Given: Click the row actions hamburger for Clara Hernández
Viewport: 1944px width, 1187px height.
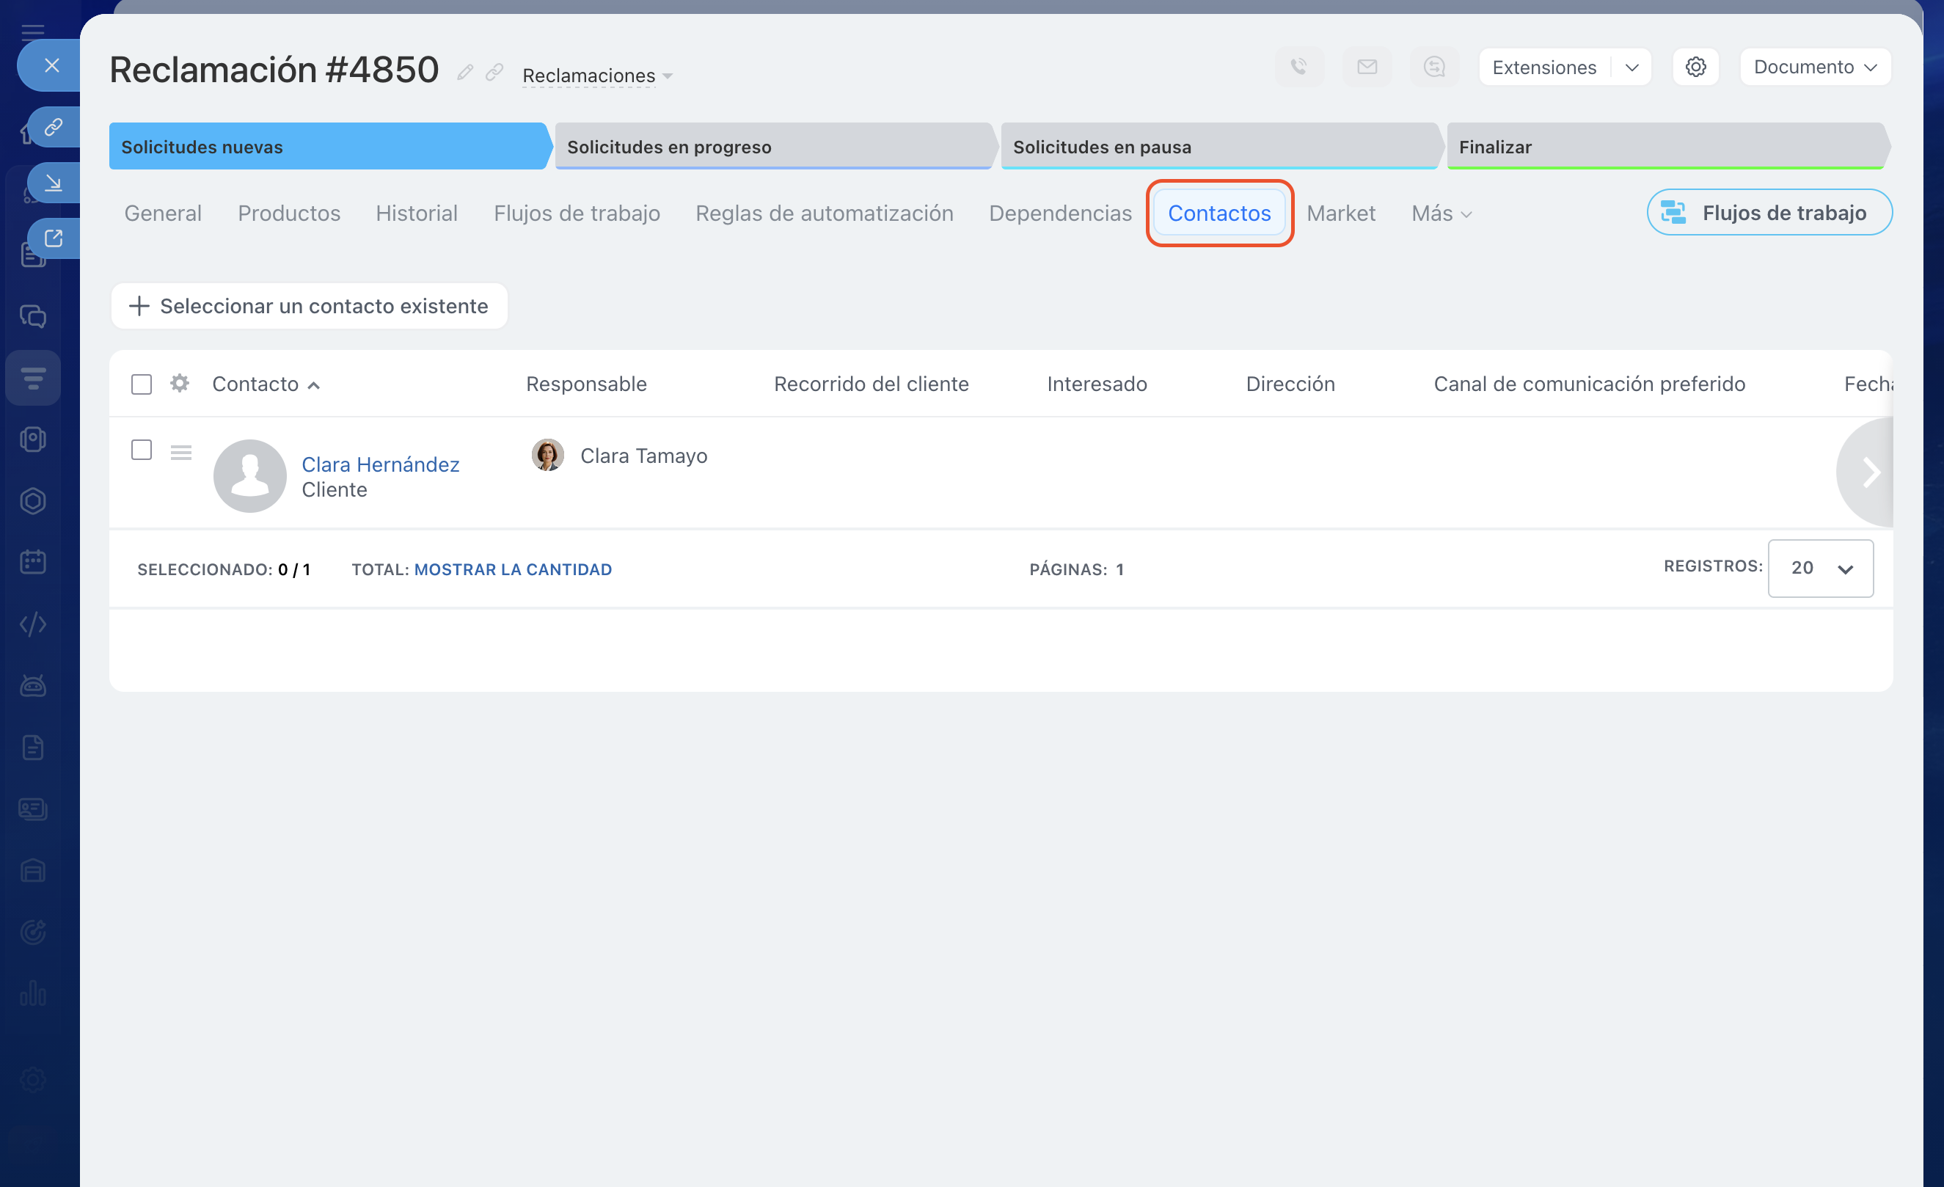Looking at the screenshot, I should click(x=180, y=452).
